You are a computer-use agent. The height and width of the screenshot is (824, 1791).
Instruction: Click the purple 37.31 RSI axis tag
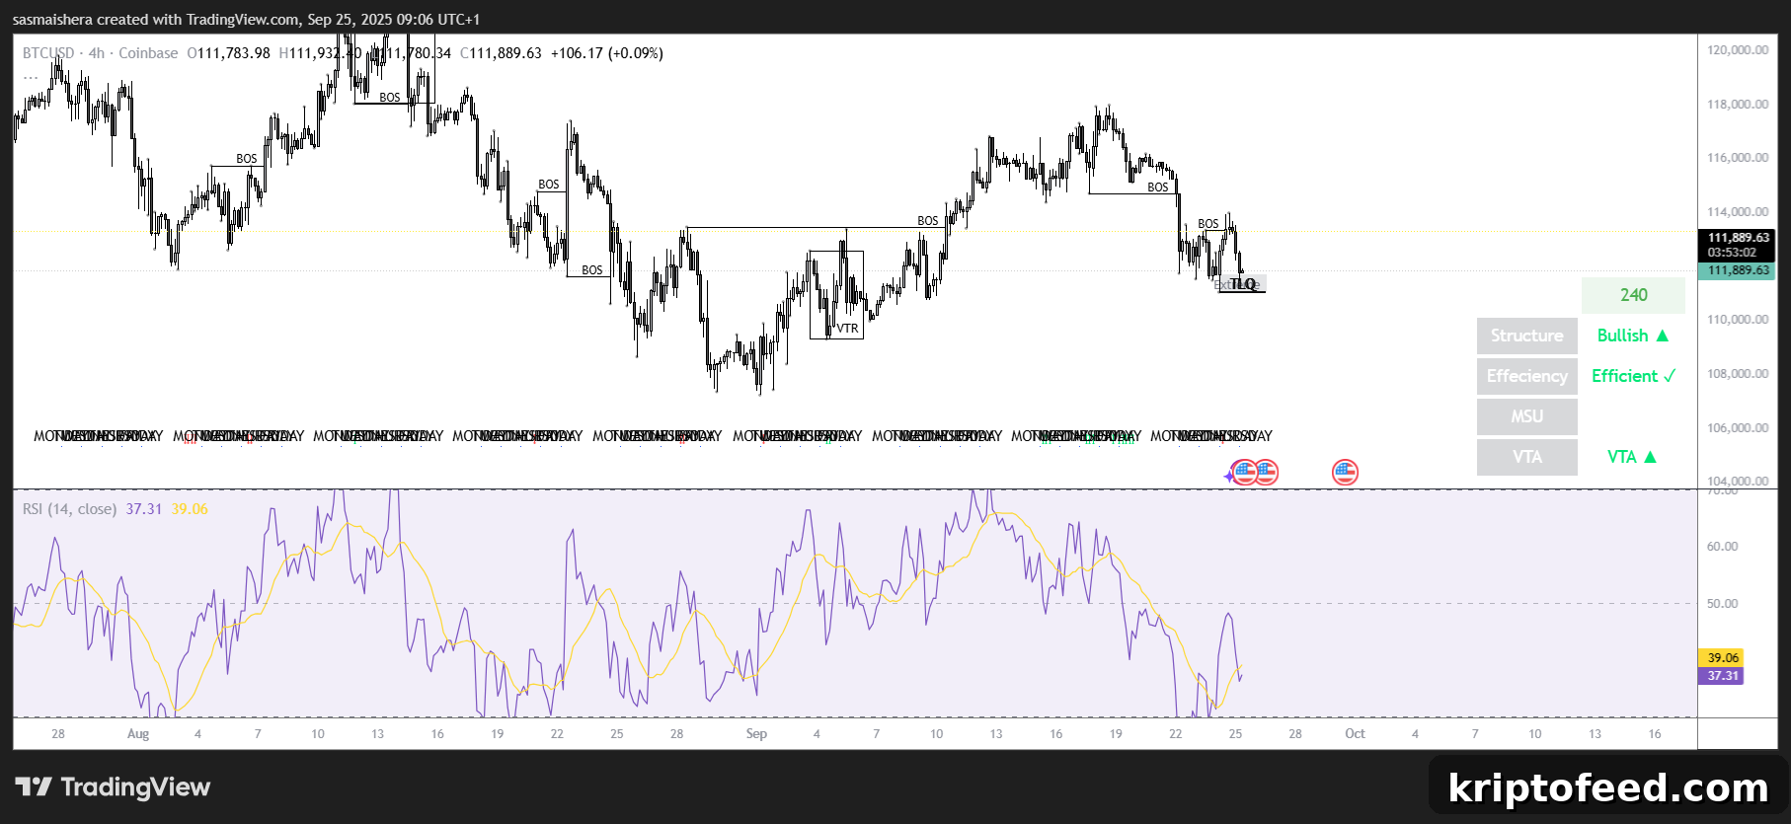1722,676
